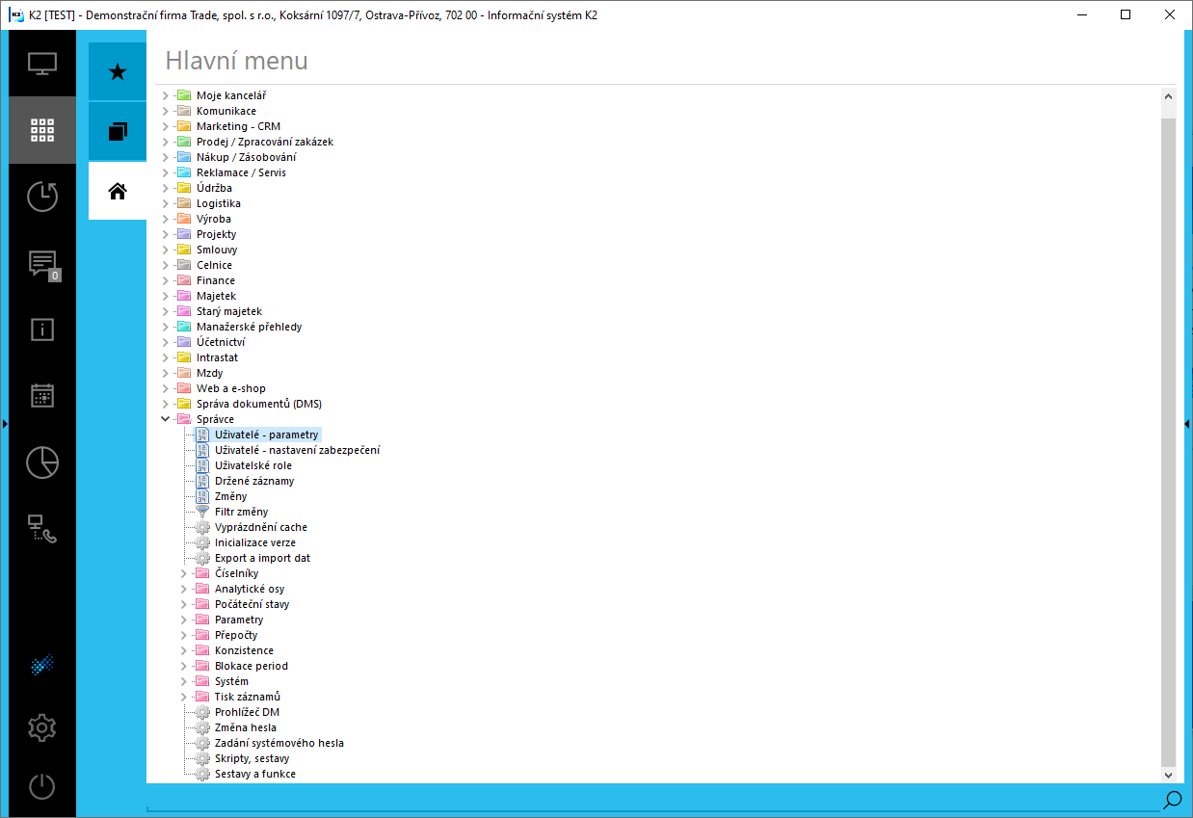This screenshot has height=818, width=1193.
Task: Click the Moje kancelář folder icon
Action: (x=183, y=95)
